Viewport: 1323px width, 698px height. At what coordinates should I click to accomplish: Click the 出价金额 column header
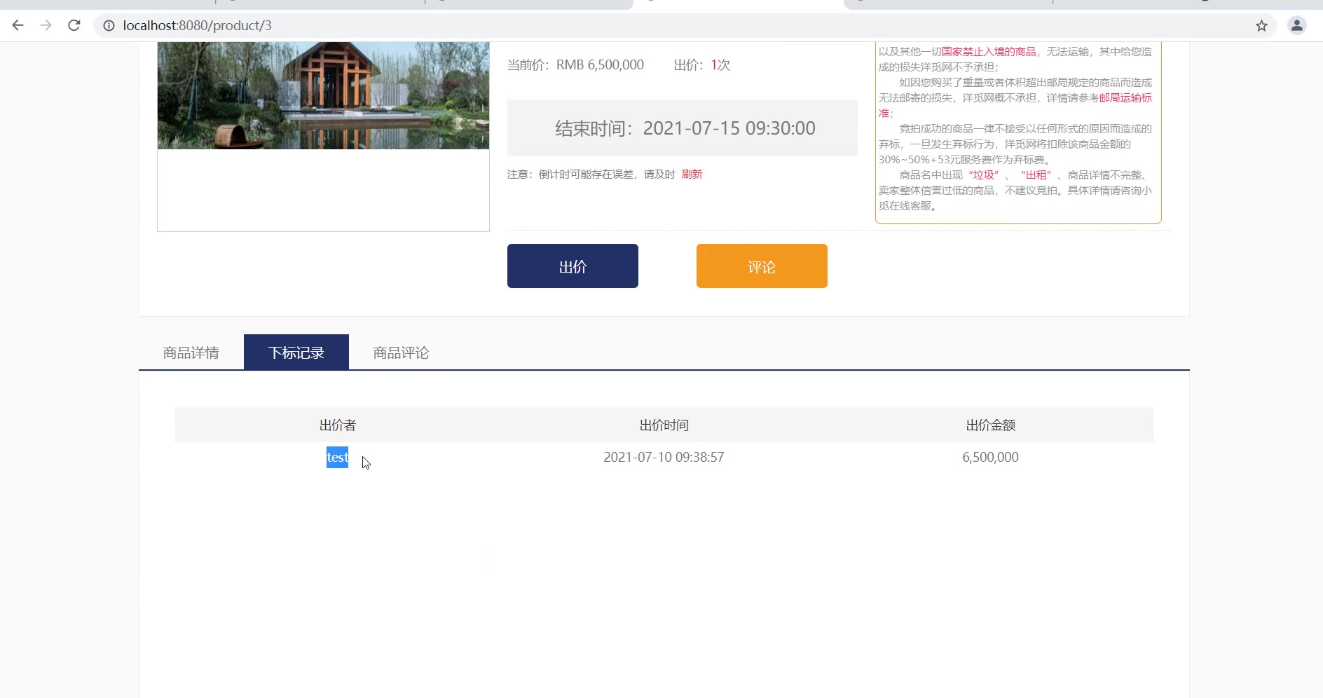coord(990,425)
